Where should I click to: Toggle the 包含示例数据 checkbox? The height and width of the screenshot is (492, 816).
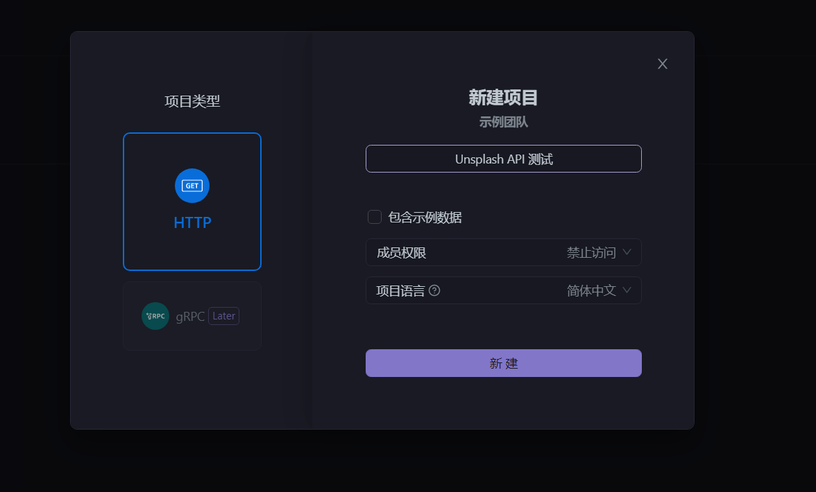tap(375, 217)
